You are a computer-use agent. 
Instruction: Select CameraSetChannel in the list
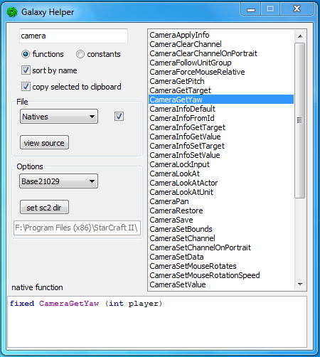click(x=221, y=238)
